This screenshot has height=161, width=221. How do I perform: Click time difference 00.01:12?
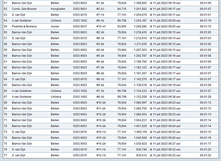(205, 132)
